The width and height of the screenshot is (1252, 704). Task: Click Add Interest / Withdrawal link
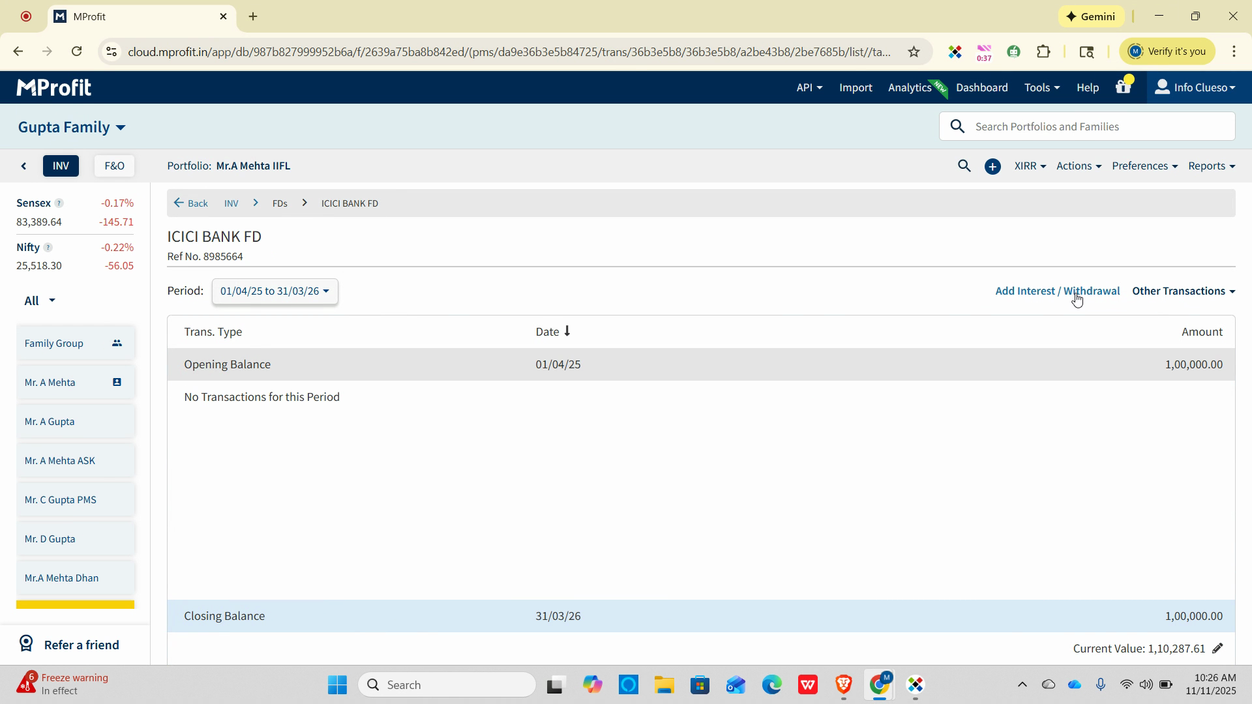pos(1056,291)
